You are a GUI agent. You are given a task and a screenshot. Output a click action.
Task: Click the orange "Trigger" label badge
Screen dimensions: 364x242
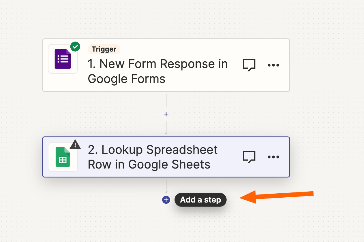(x=104, y=49)
